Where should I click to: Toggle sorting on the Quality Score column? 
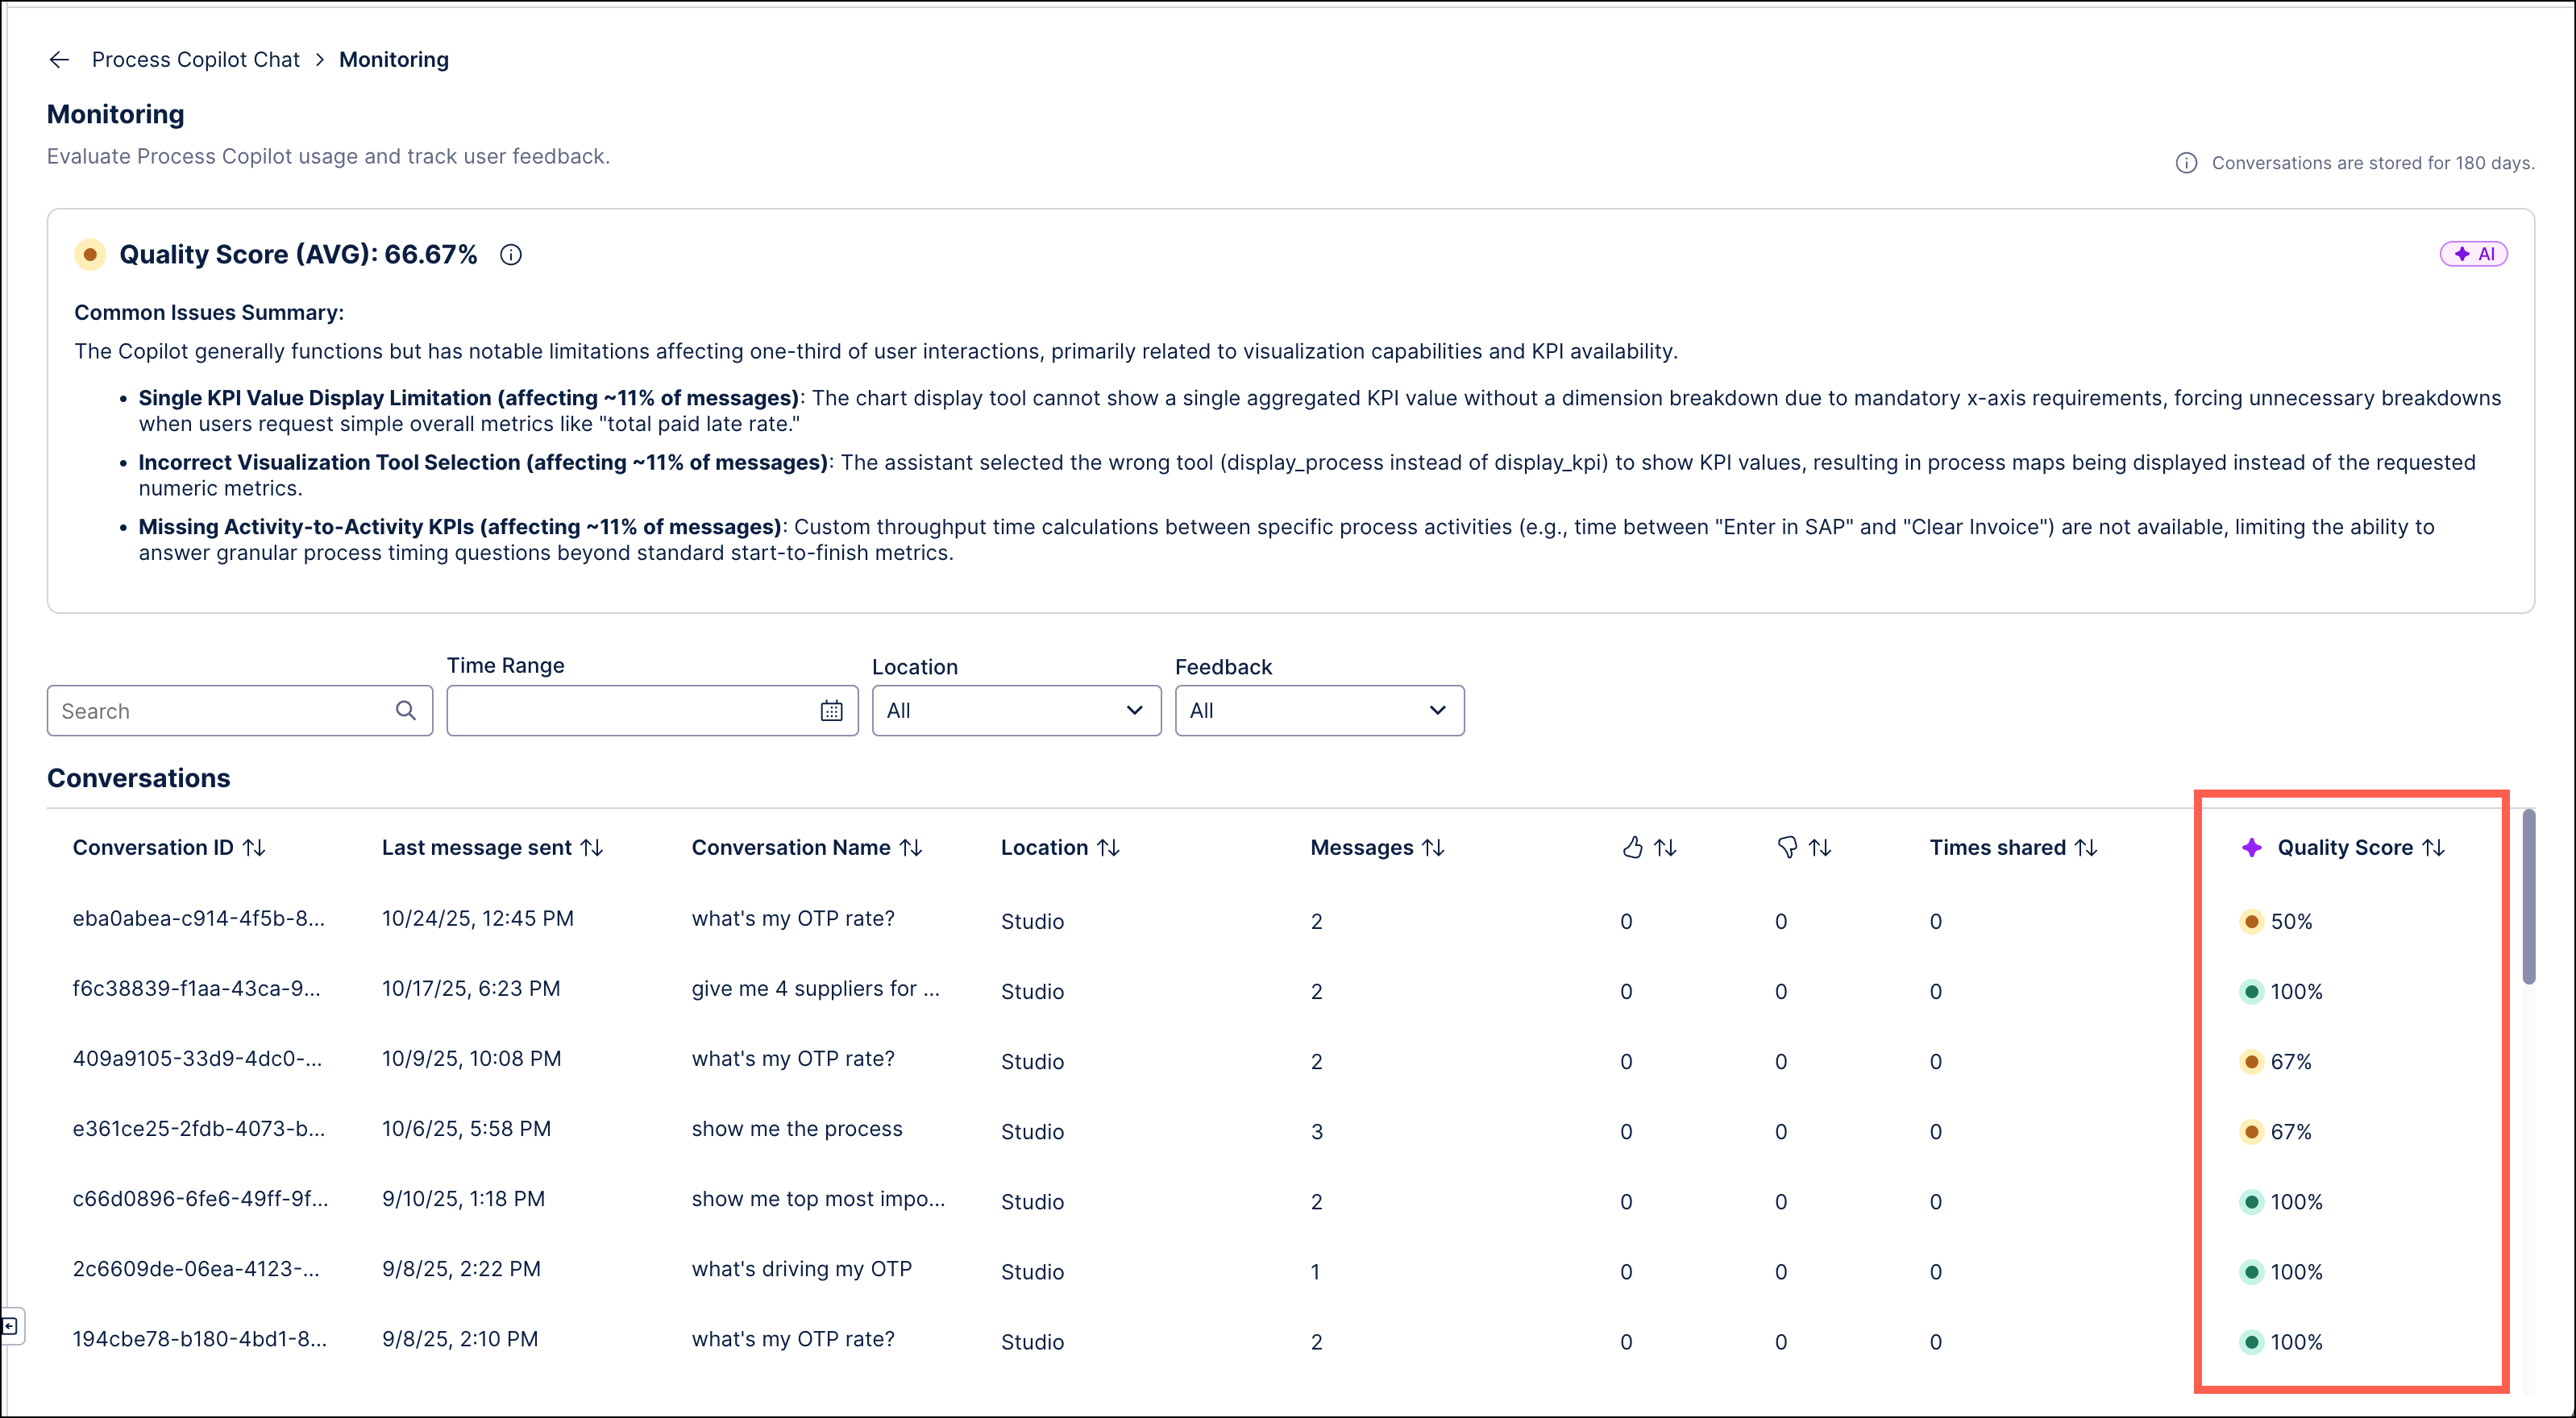coord(2434,847)
